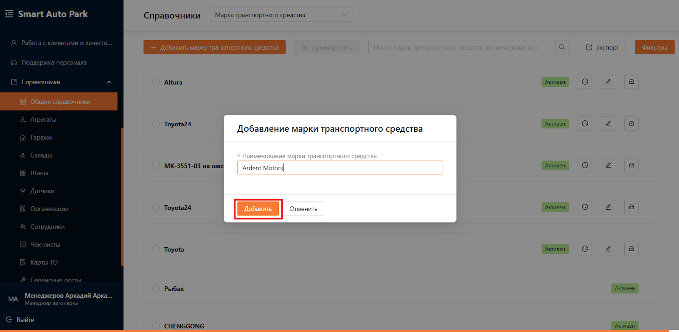Click the CHENGGONG brand name
679x332 pixels.
(x=184, y=326)
